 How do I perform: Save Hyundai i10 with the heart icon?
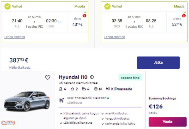tap(47, 77)
